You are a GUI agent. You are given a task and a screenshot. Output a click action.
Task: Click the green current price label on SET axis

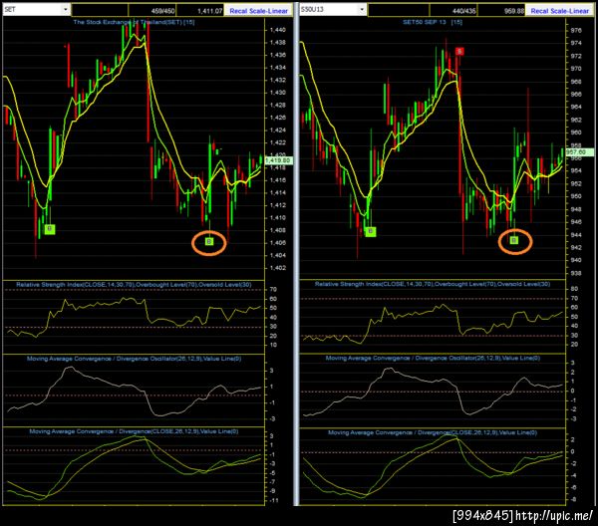279,160
